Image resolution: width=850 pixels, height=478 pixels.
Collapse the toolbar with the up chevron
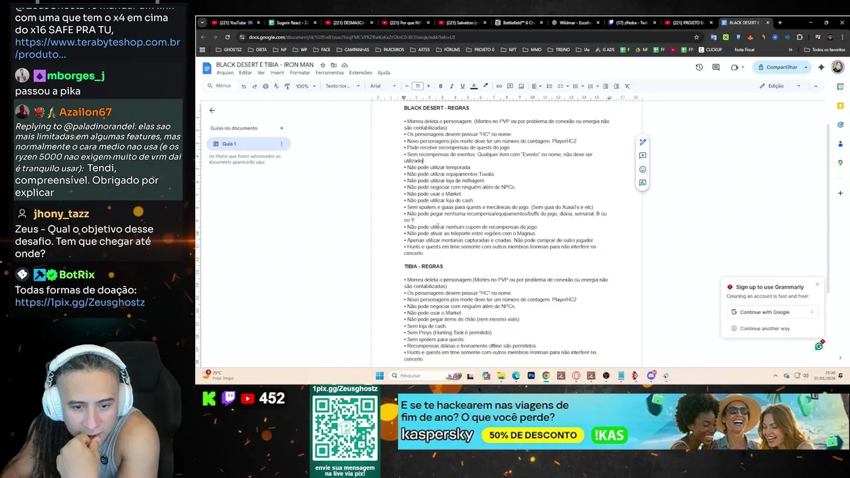[815, 86]
